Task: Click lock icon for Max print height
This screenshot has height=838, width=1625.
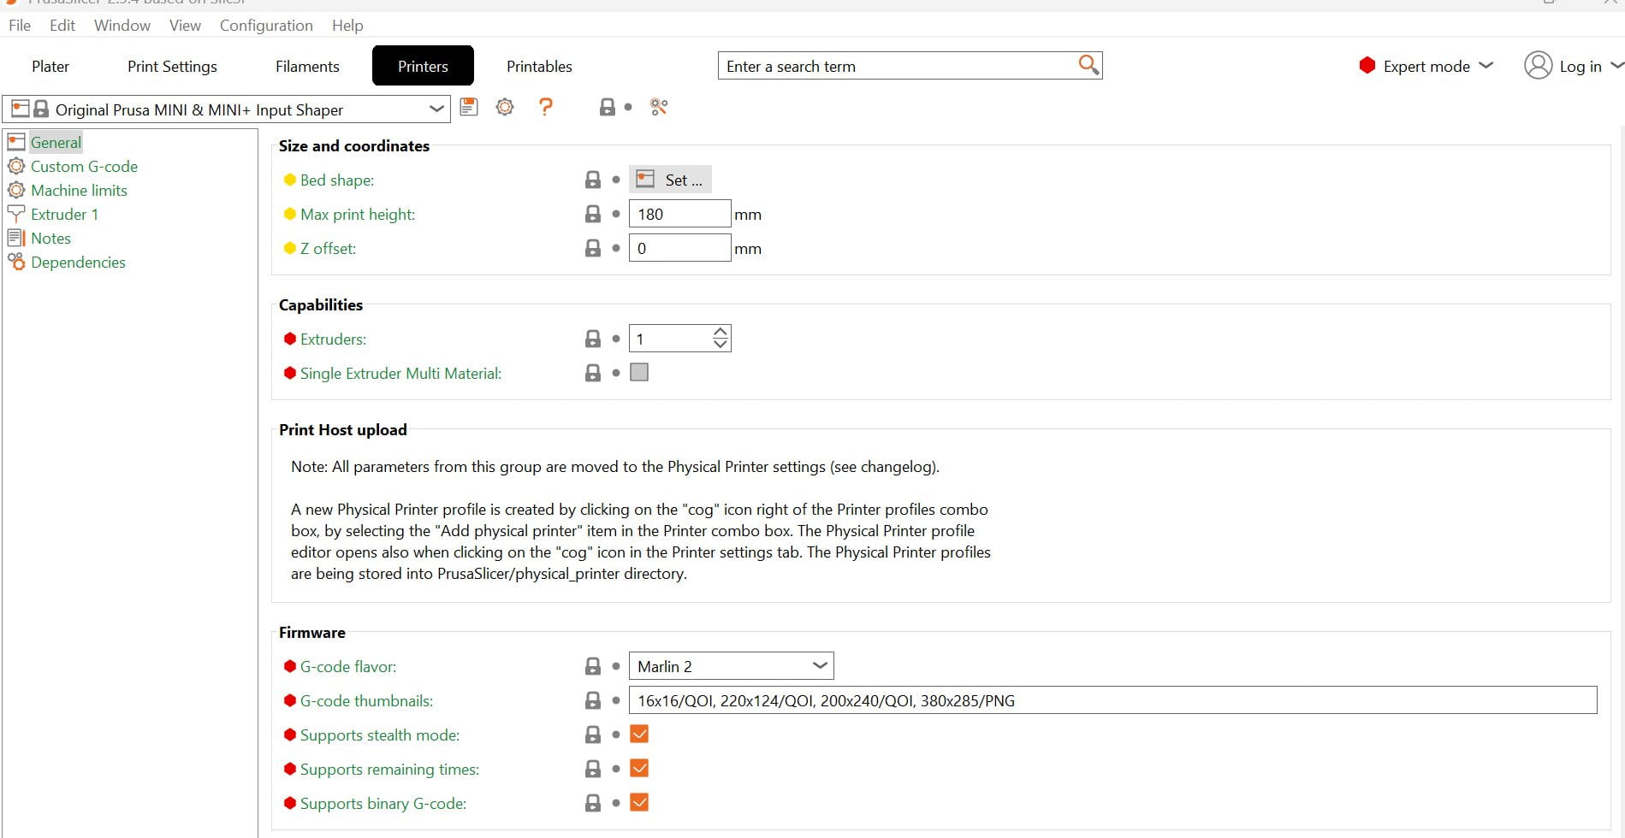Action: (592, 214)
